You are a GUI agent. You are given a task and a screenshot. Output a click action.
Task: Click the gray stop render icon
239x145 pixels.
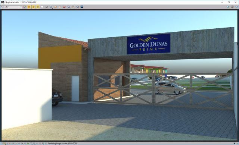point(232,7)
